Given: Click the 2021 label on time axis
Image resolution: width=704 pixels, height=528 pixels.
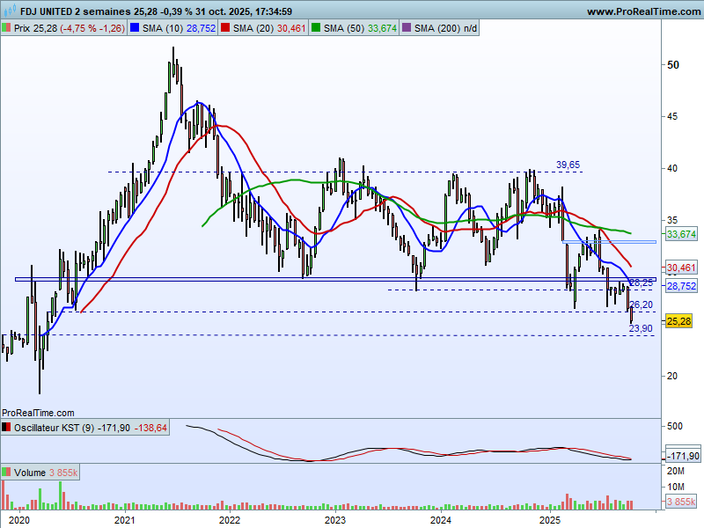Looking at the screenshot, I should click(124, 520).
